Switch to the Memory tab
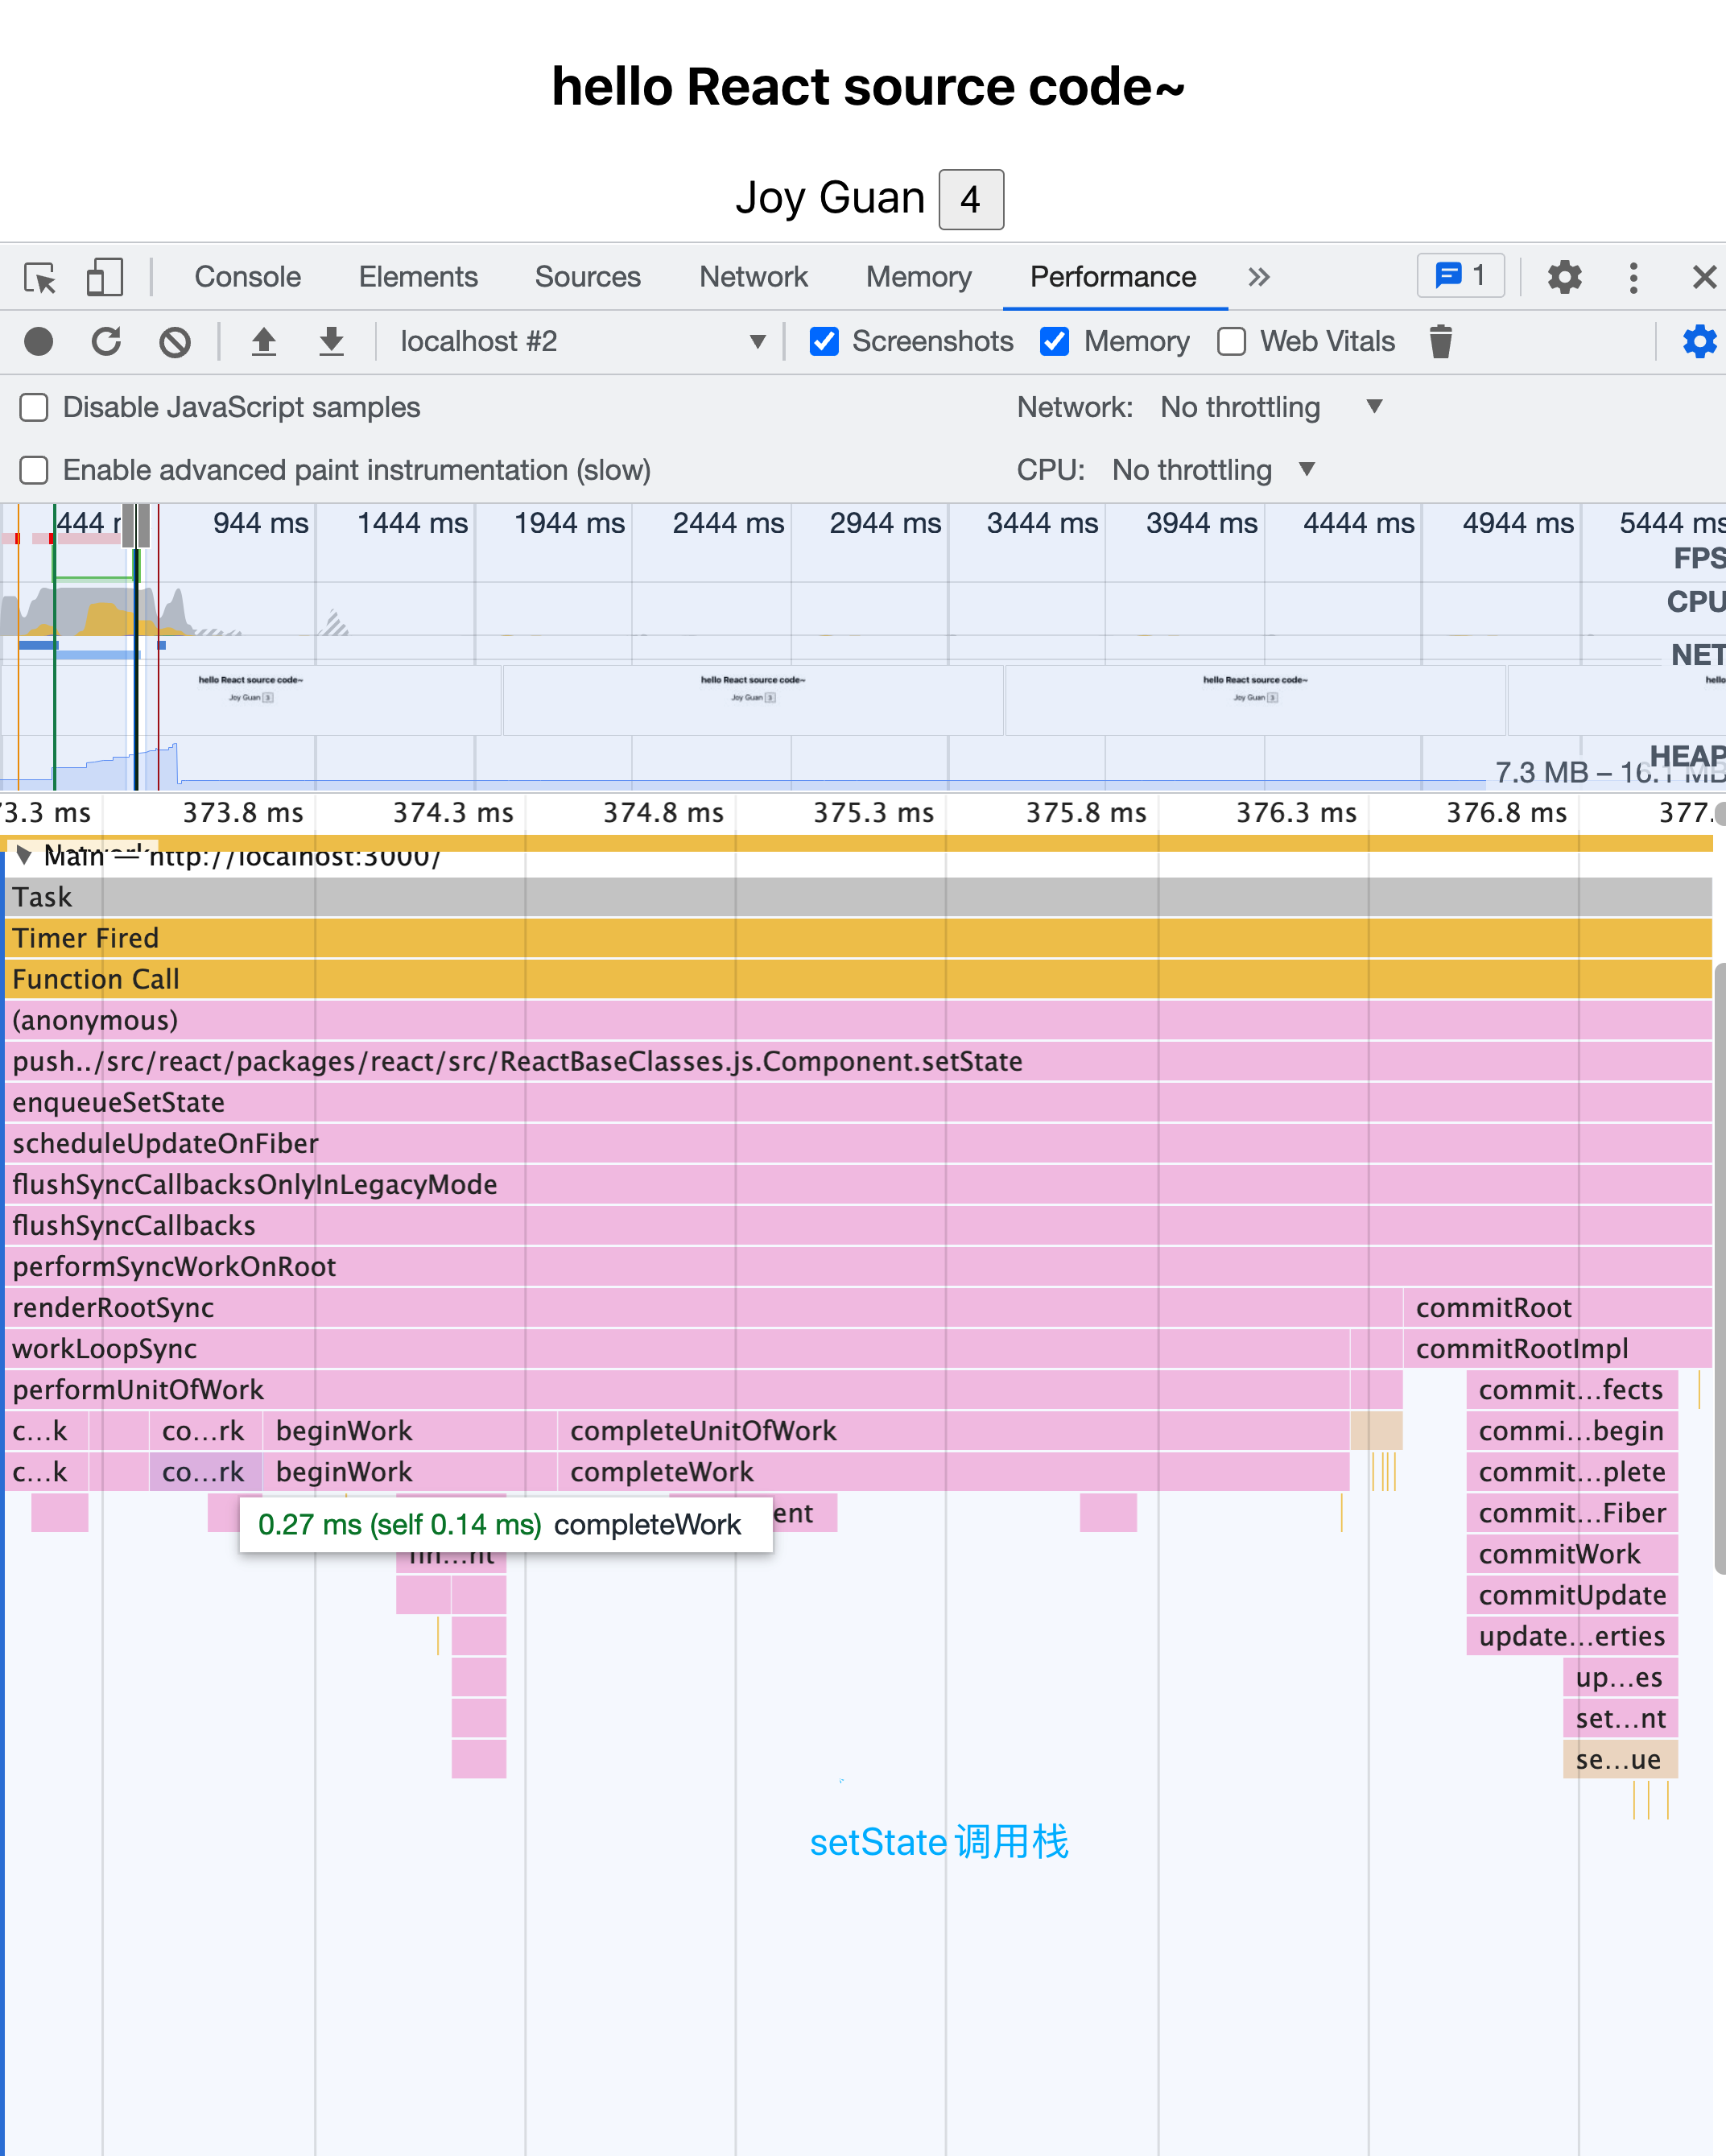This screenshot has height=2156, width=1726. click(918, 277)
